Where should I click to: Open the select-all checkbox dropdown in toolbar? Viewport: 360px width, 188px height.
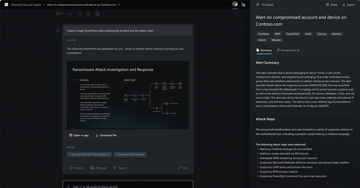coord(60,13)
